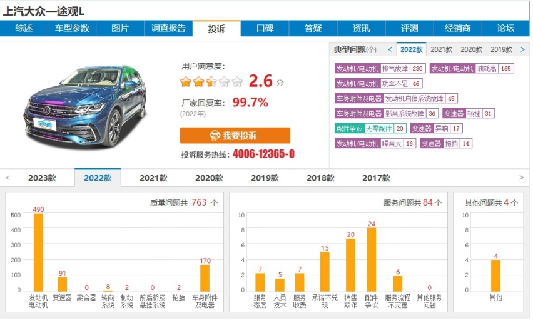Viewport: 533px width, 320px height.
Task: Select the 2023款 chart tab
Action: [42, 178]
